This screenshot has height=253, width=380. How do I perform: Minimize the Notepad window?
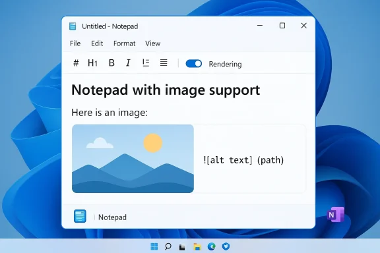pos(260,26)
